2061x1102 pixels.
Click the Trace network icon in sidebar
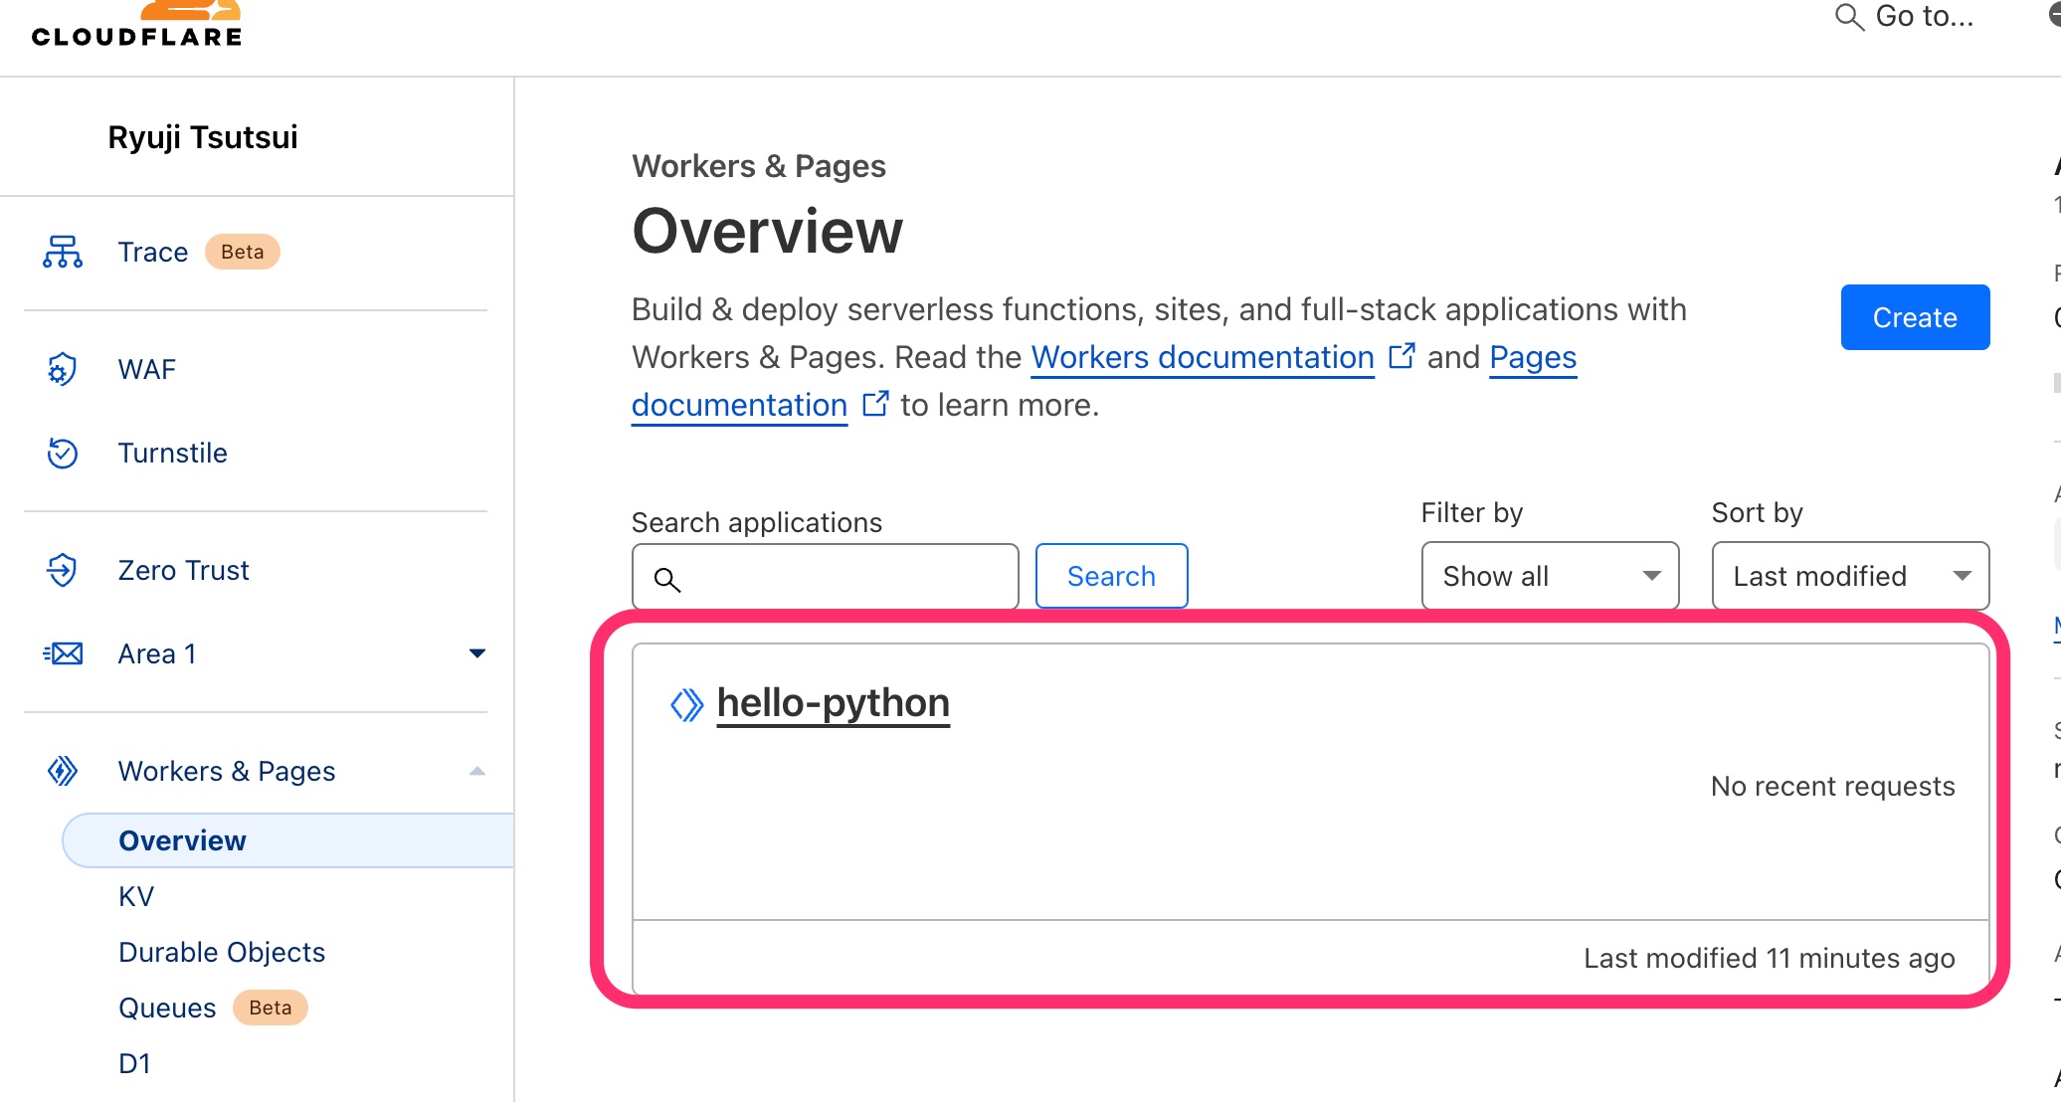click(x=63, y=252)
